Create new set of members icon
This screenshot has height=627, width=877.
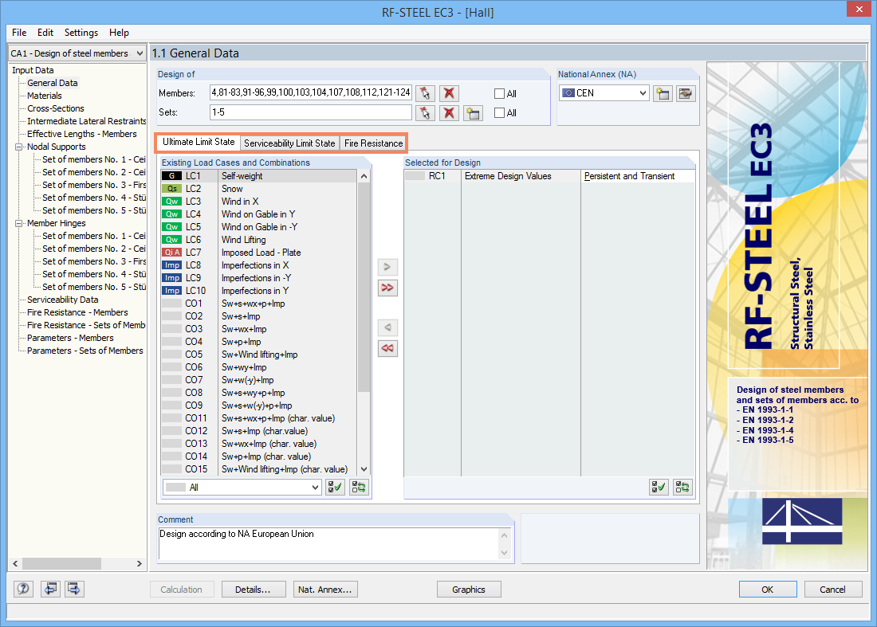[x=473, y=113]
